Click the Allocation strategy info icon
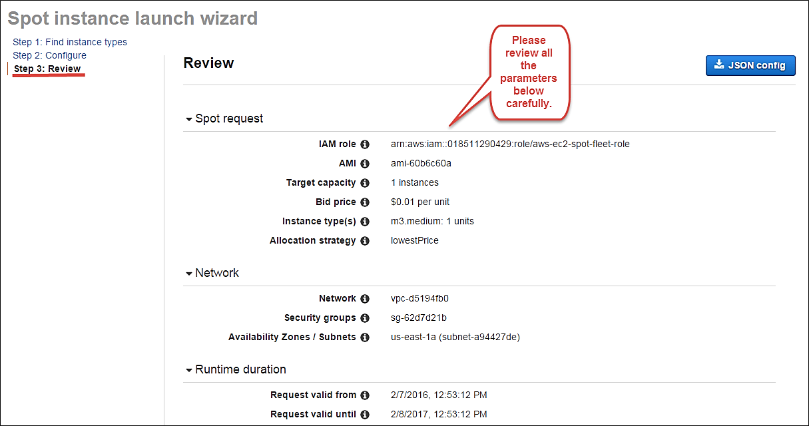 365,240
